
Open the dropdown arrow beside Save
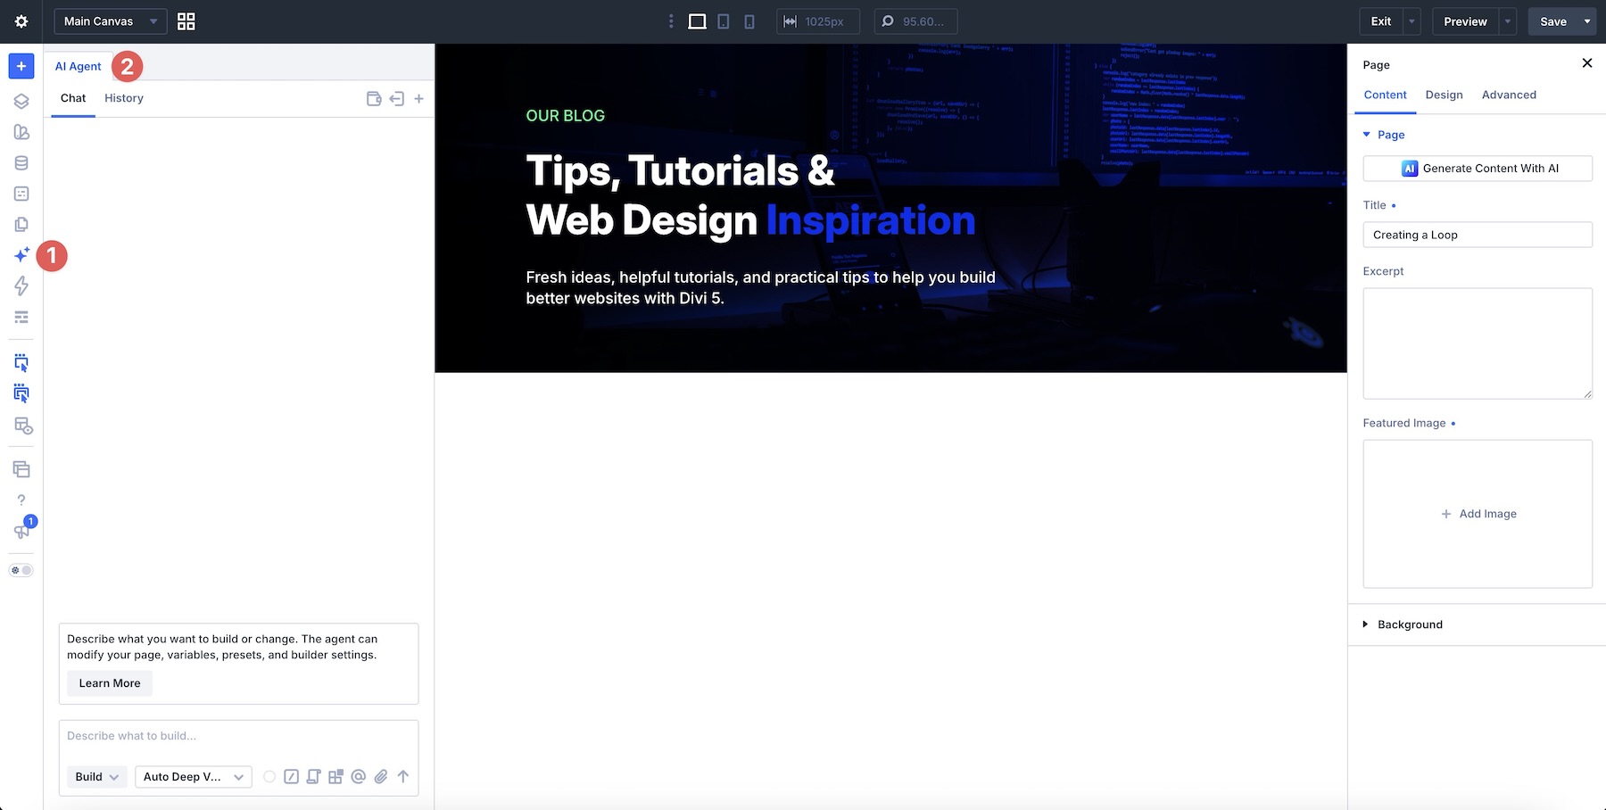point(1587,21)
